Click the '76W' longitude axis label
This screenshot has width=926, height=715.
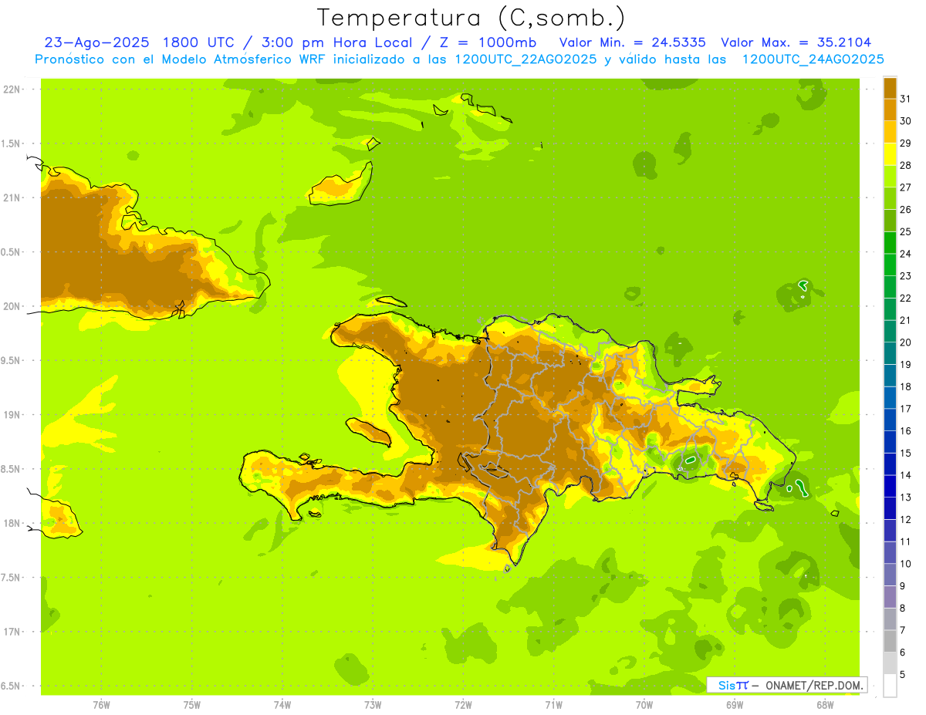point(101,705)
